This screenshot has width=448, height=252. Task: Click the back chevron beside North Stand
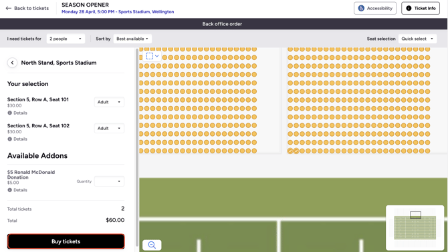tap(12, 63)
